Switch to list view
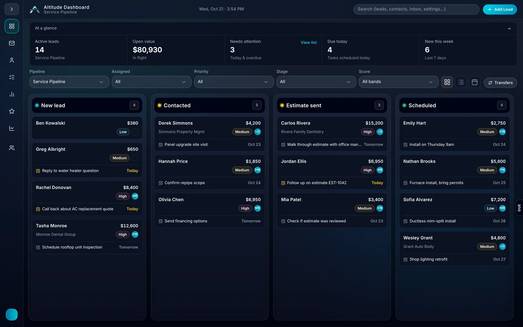Viewport: 523px width, 327px height. [461, 82]
